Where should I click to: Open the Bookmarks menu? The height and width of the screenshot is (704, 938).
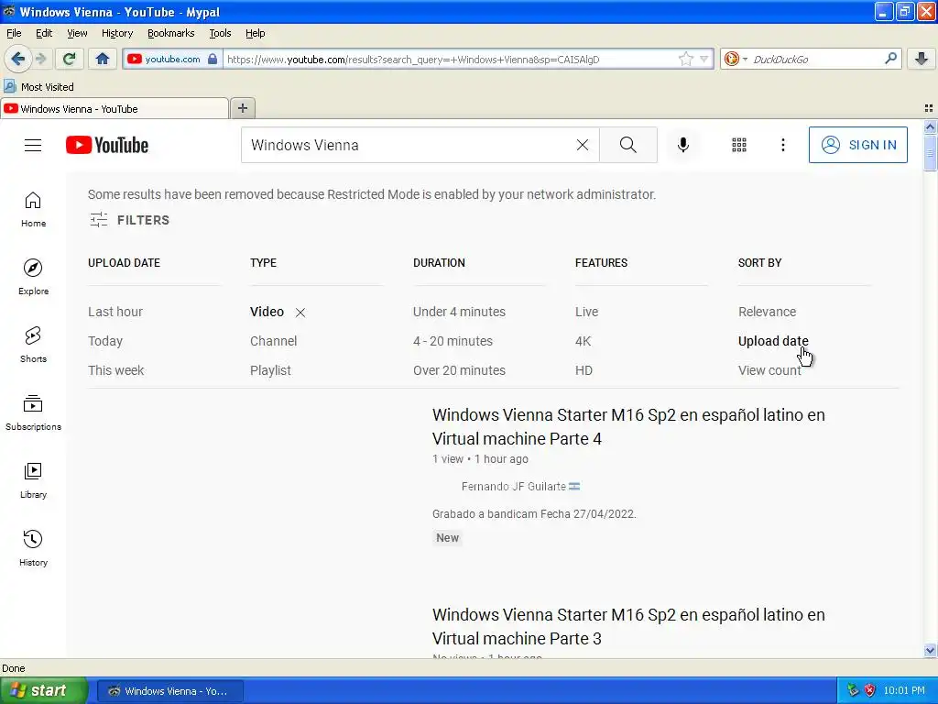tap(170, 33)
